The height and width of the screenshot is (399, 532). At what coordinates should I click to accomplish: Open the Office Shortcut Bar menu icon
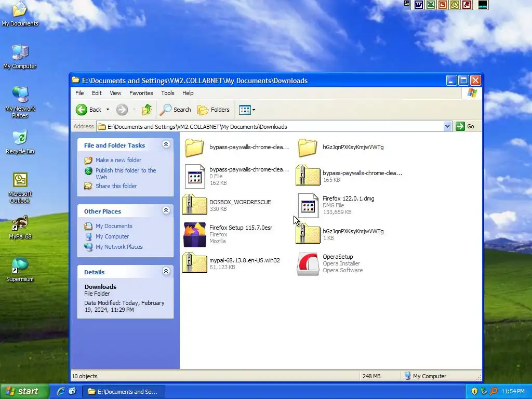click(x=407, y=4)
